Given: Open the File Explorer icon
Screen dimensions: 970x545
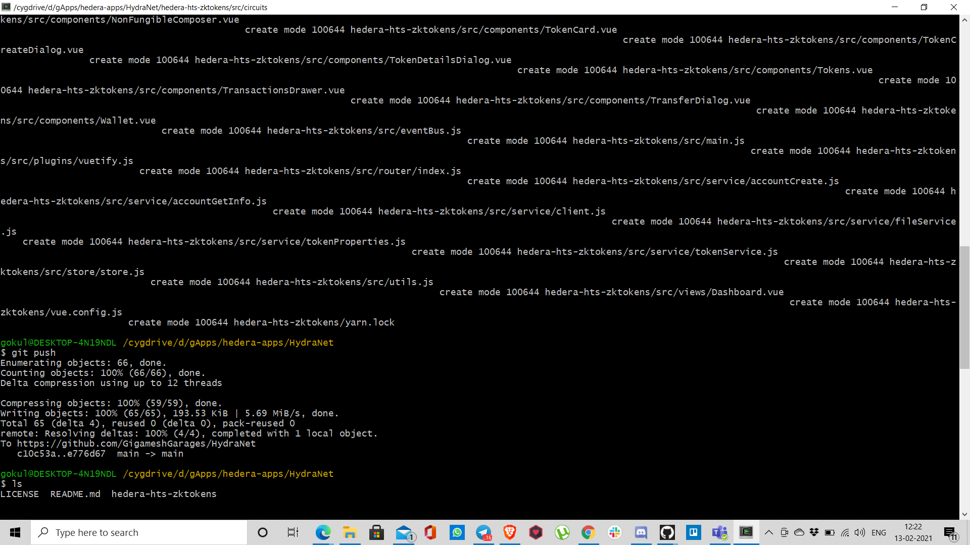Looking at the screenshot, I should point(350,532).
